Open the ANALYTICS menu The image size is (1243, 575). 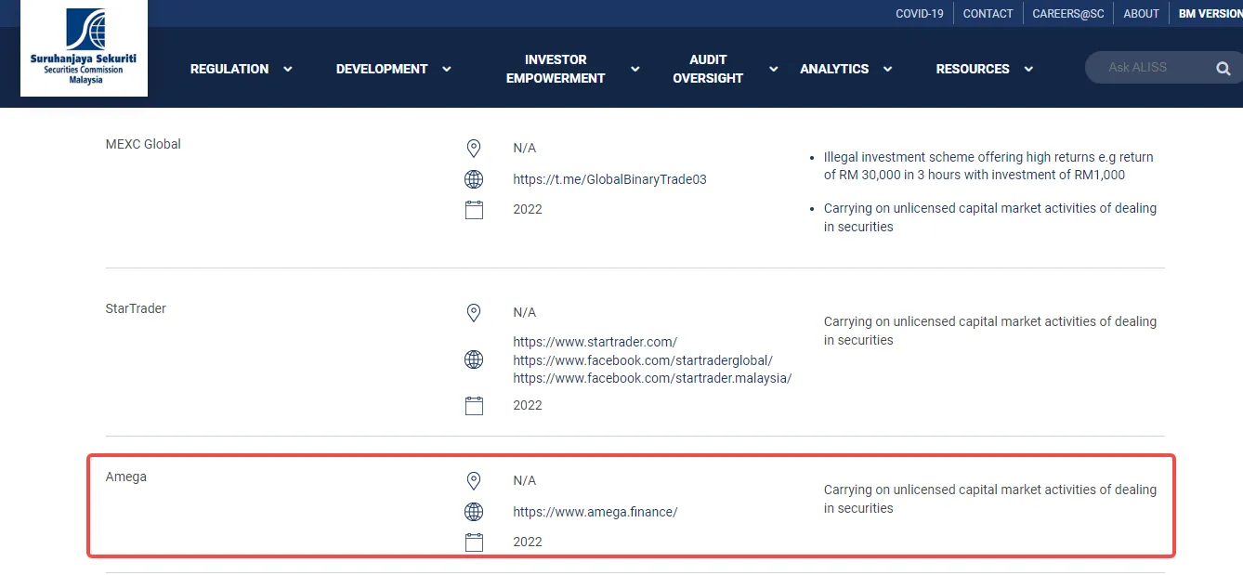point(834,69)
